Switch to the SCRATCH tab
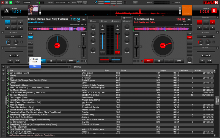The height and width of the screenshot is (138, 220). click(x=116, y=21)
